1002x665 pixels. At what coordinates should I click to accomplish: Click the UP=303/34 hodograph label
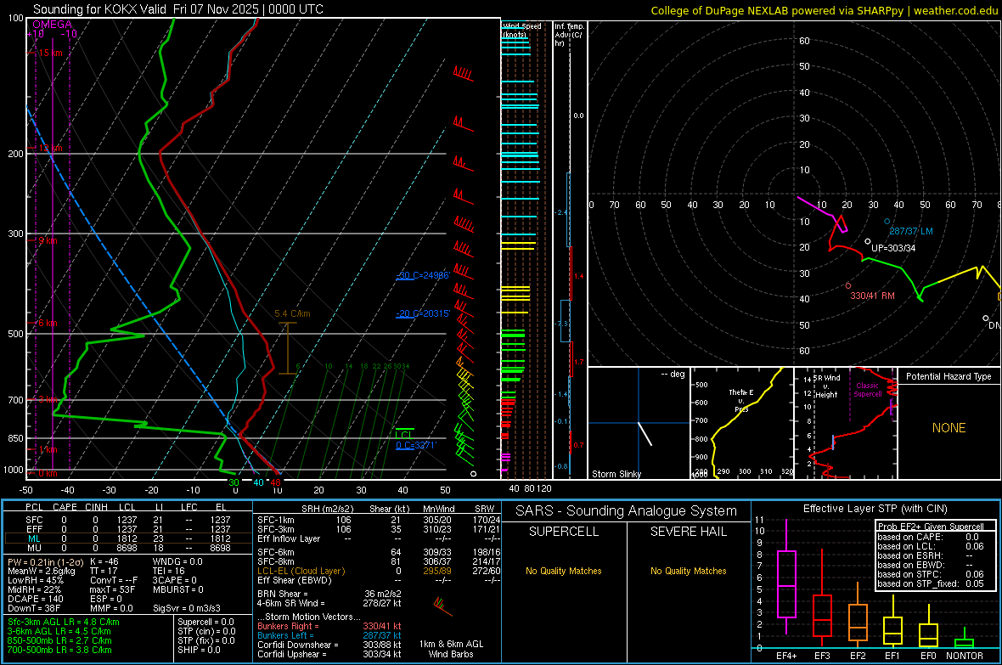click(x=893, y=248)
